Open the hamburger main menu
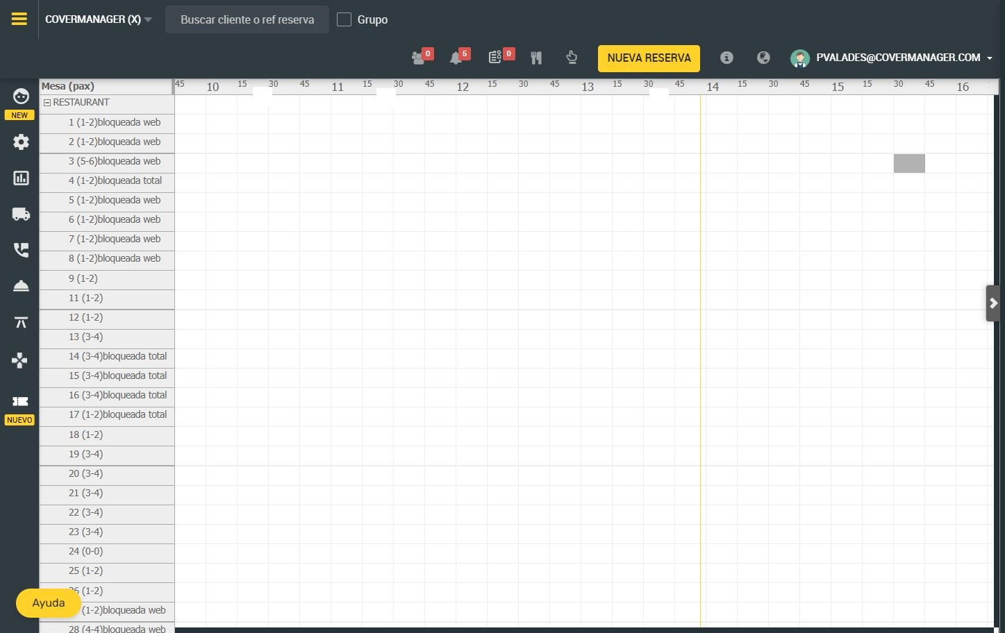This screenshot has width=1005, height=633. (19, 19)
